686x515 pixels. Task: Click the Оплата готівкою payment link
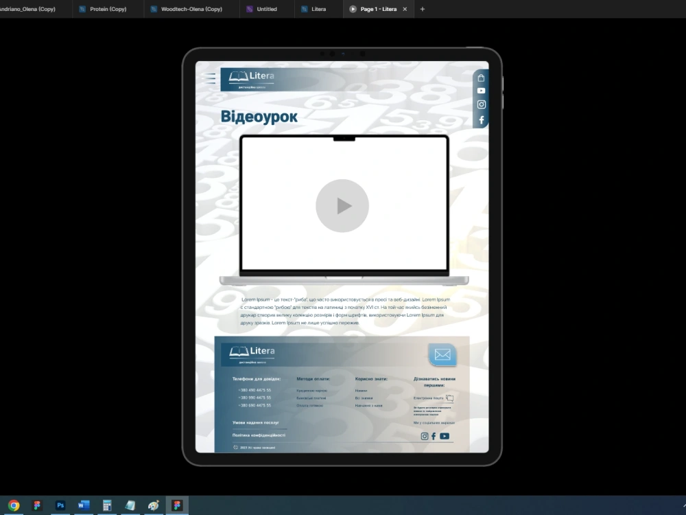[x=310, y=406]
